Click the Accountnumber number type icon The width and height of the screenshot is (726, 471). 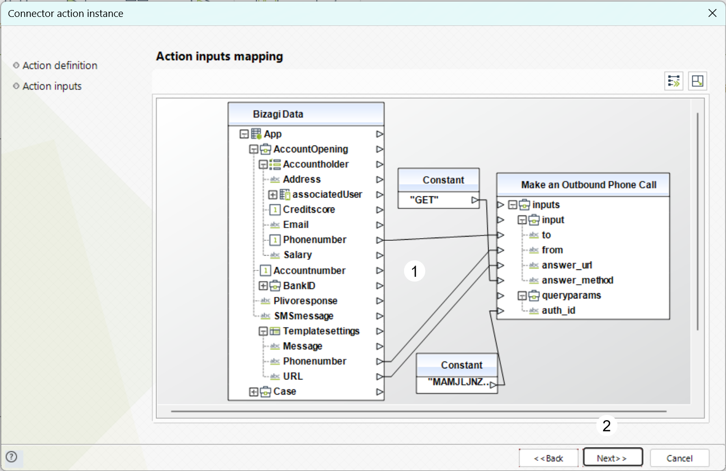coord(266,270)
